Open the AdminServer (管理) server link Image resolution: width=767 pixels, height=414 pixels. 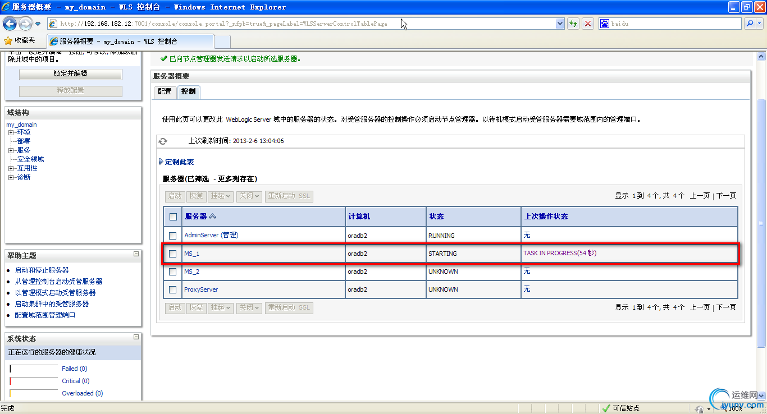coord(211,236)
